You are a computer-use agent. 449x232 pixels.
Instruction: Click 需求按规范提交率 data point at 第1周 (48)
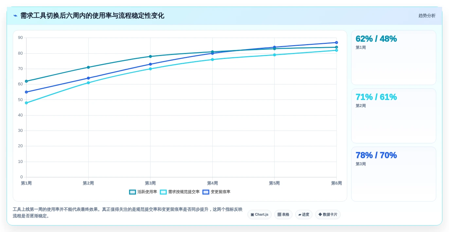[26, 103]
